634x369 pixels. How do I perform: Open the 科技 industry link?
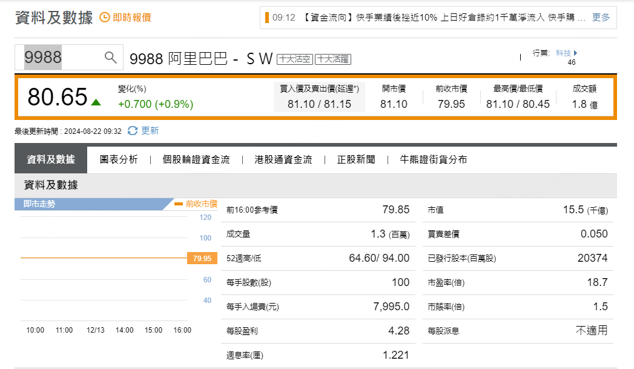click(x=563, y=53)
